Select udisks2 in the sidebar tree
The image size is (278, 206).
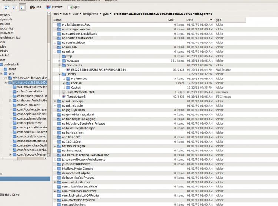coord(5,55)
